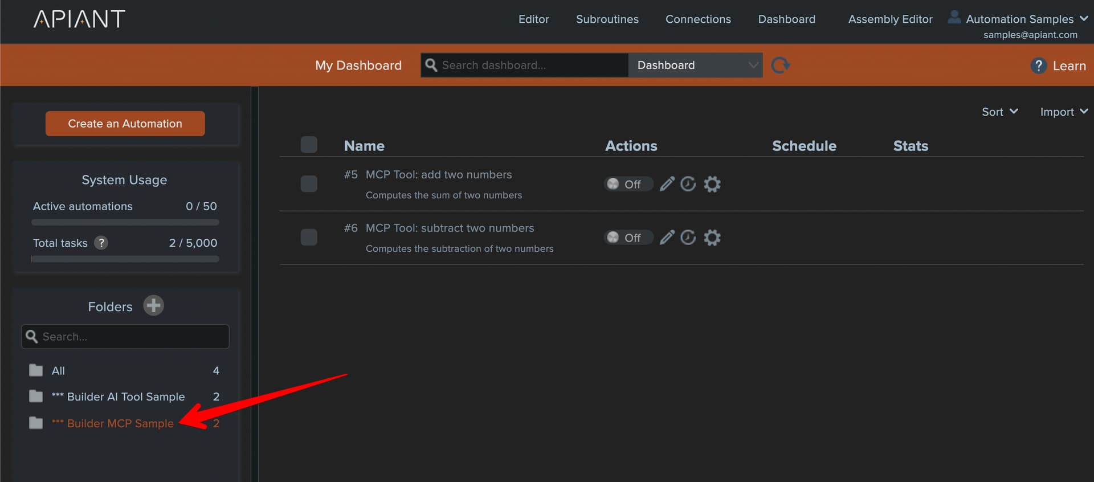Toggle the select-all checkbox in header

coord(309,145)
